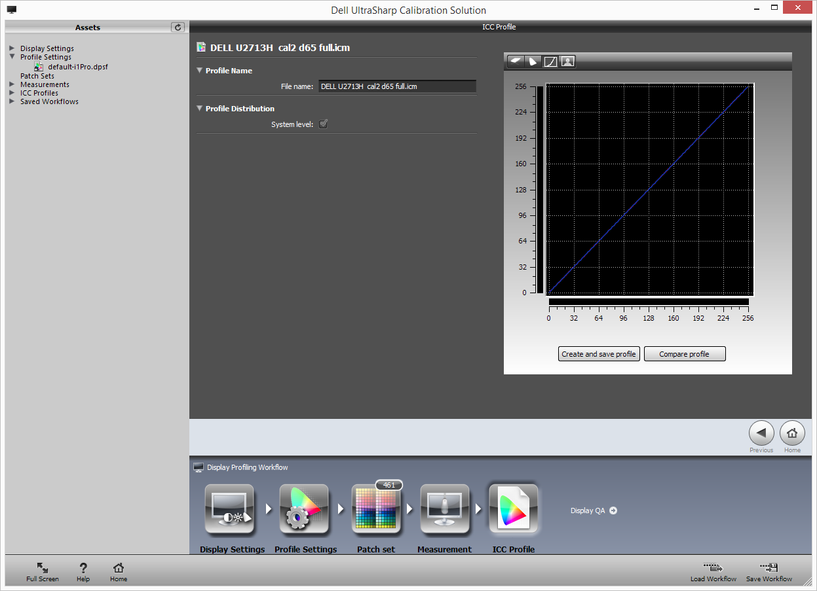Save the current workflow

click(769, 572)
